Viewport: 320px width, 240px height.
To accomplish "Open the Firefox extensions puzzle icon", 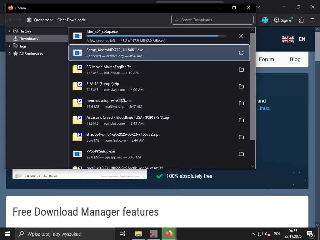I will (x=302, y=20).
